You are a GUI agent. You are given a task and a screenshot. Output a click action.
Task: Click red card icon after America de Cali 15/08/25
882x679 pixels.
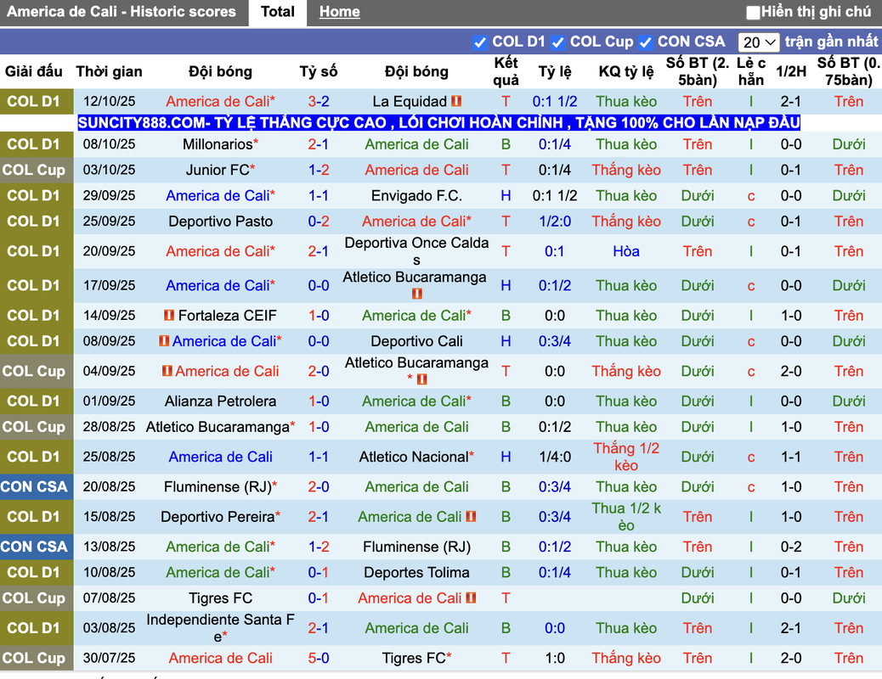click(x=471, y=517)
